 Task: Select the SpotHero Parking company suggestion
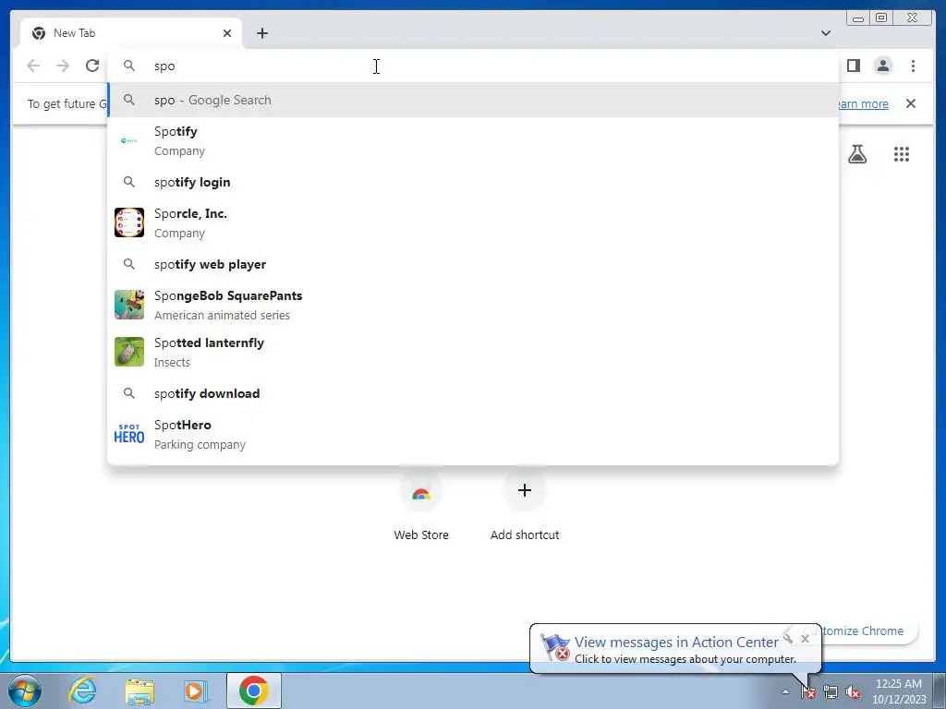(473, 434)
